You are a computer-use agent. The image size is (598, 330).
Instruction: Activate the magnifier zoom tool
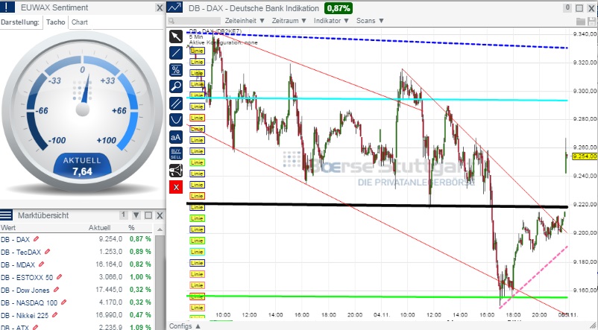(x=176, y=86)
